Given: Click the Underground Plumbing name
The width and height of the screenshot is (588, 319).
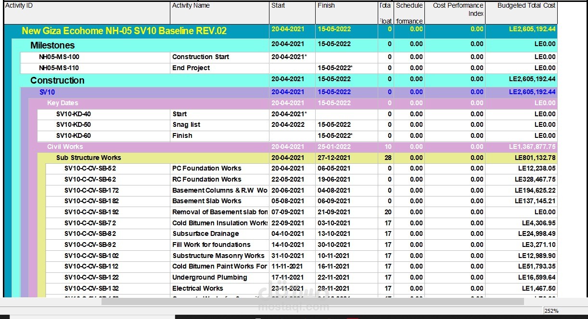Looking at the screenshot, I should (210, 277).
